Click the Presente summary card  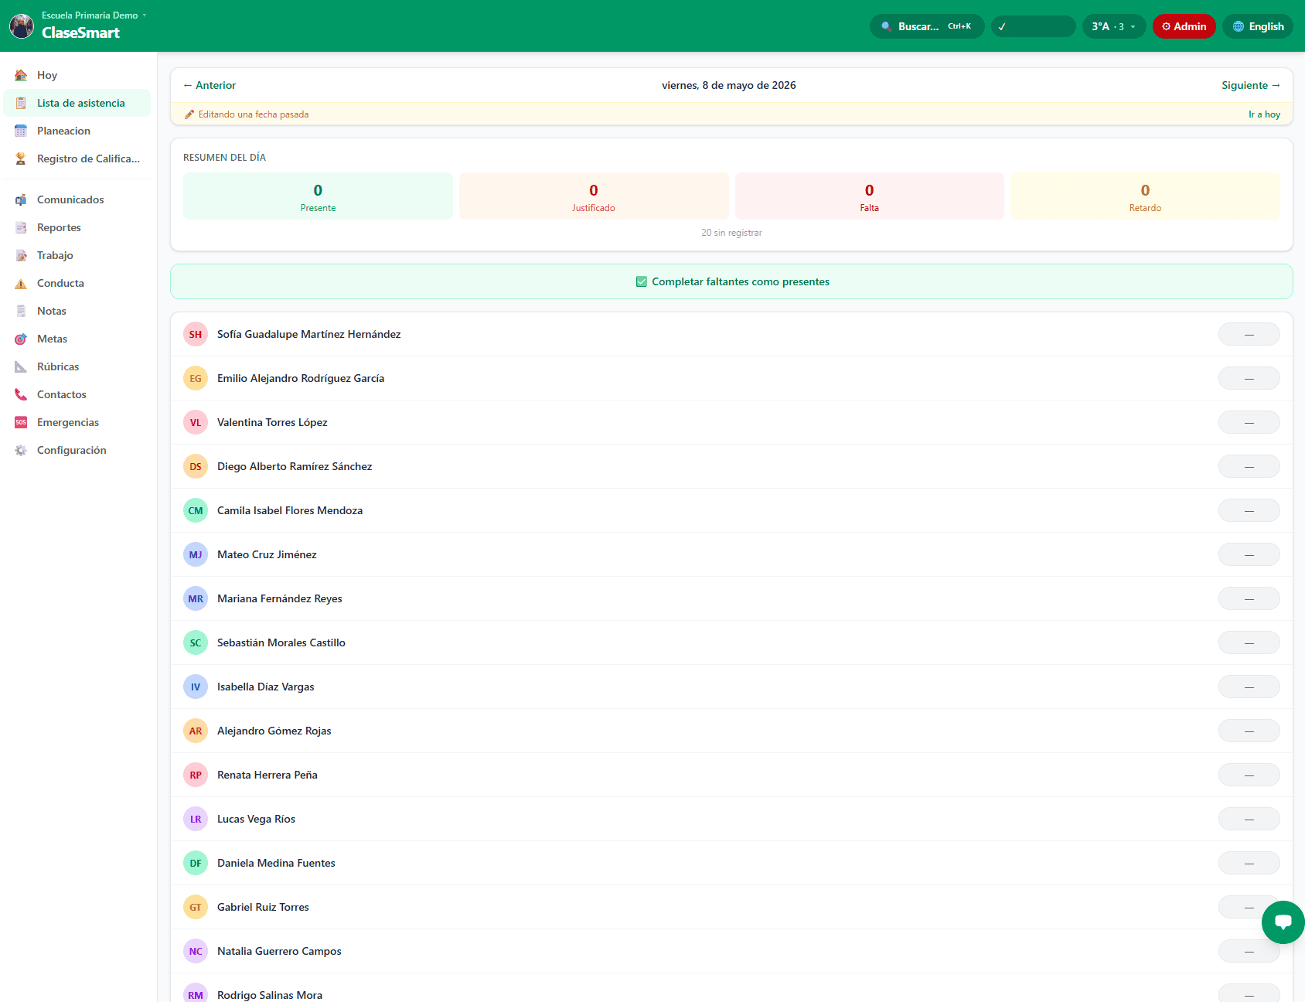(x=318, y=196)
